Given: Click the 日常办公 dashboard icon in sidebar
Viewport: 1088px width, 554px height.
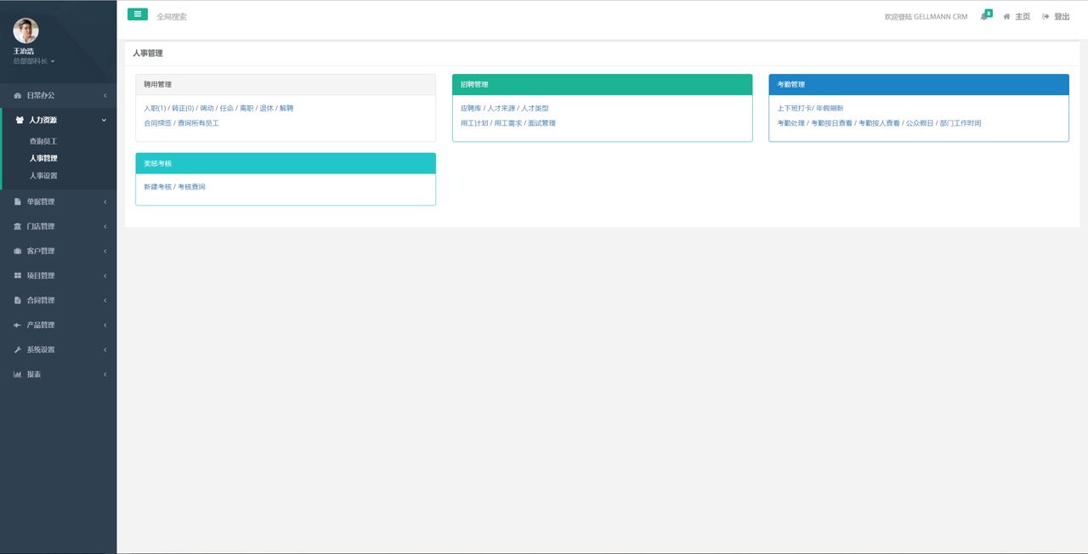Looking at the screenshot, I should click(17, 96).
